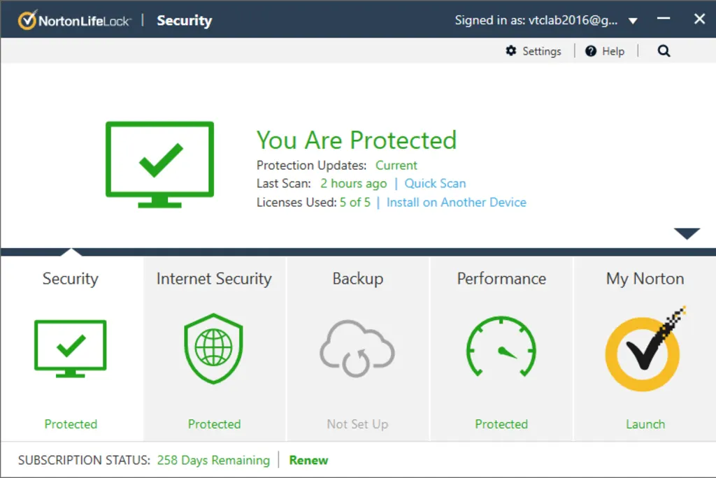716x478 pixels.
Task: Open Backup by clicking the cloud icon
Action: 357,347
